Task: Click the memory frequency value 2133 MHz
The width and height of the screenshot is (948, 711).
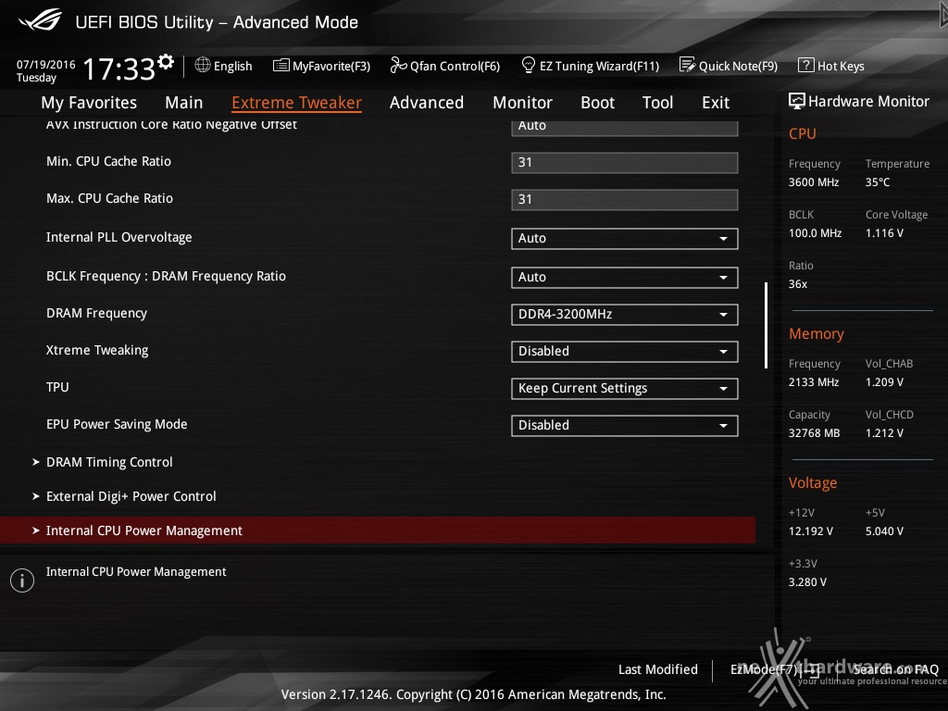Action: click(814, 382)
